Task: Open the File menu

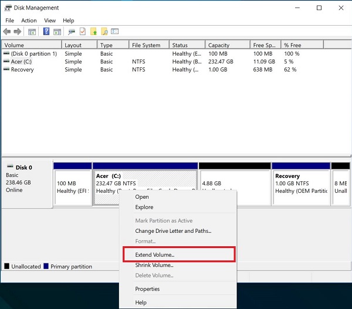Action: [x=9, y=21]
